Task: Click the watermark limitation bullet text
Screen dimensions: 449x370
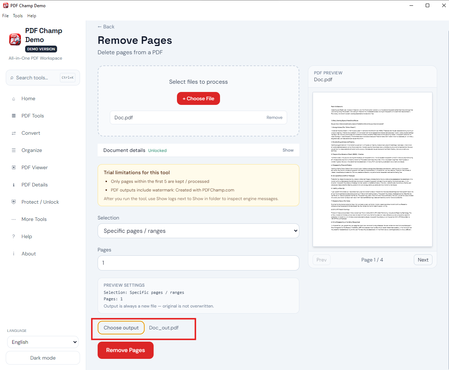Action: click(x=173, y=190)
